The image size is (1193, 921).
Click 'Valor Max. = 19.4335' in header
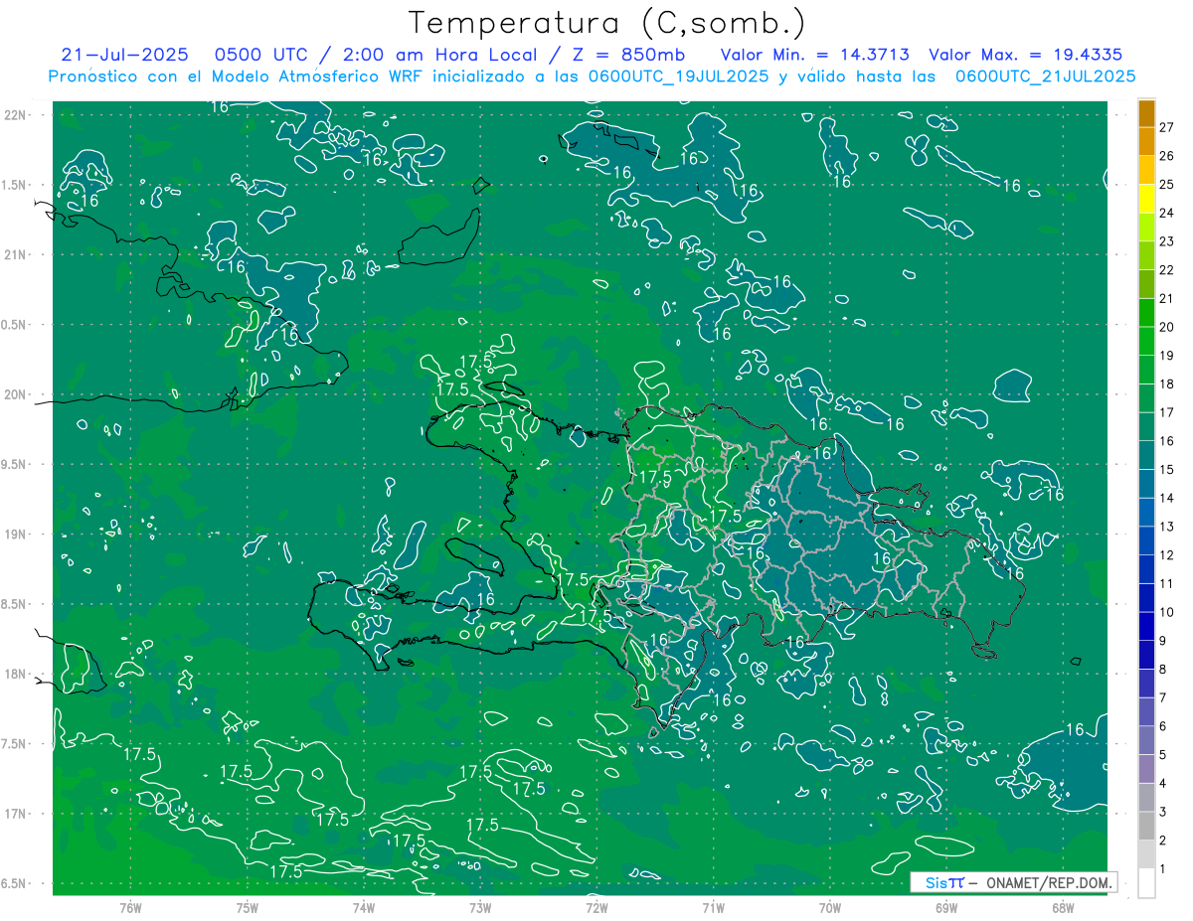click(x=1026, y=55)
